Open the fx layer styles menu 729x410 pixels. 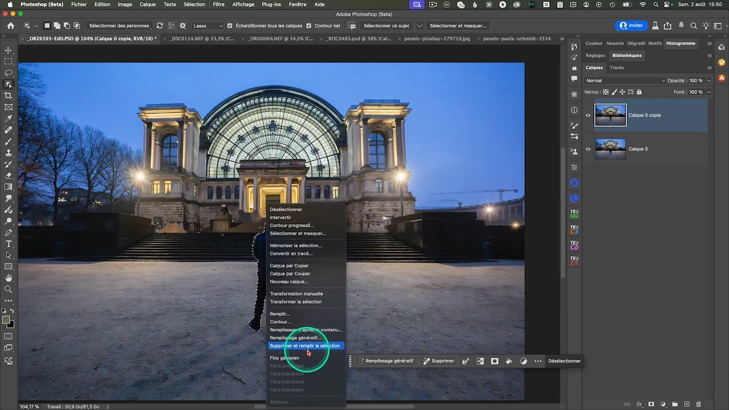pos(639,404)
